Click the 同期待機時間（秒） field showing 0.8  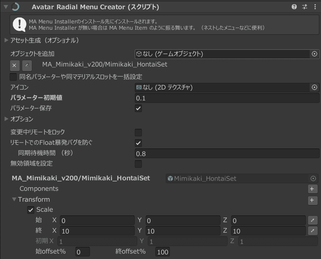click(x=227, y=154)
